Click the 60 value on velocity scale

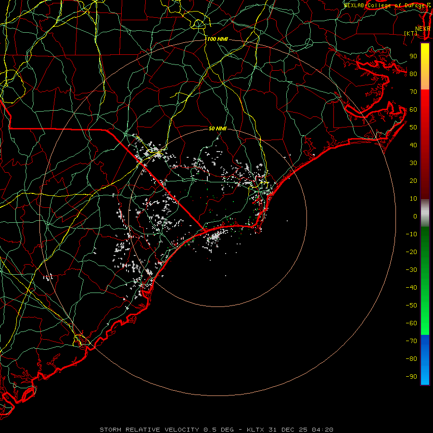413,110
